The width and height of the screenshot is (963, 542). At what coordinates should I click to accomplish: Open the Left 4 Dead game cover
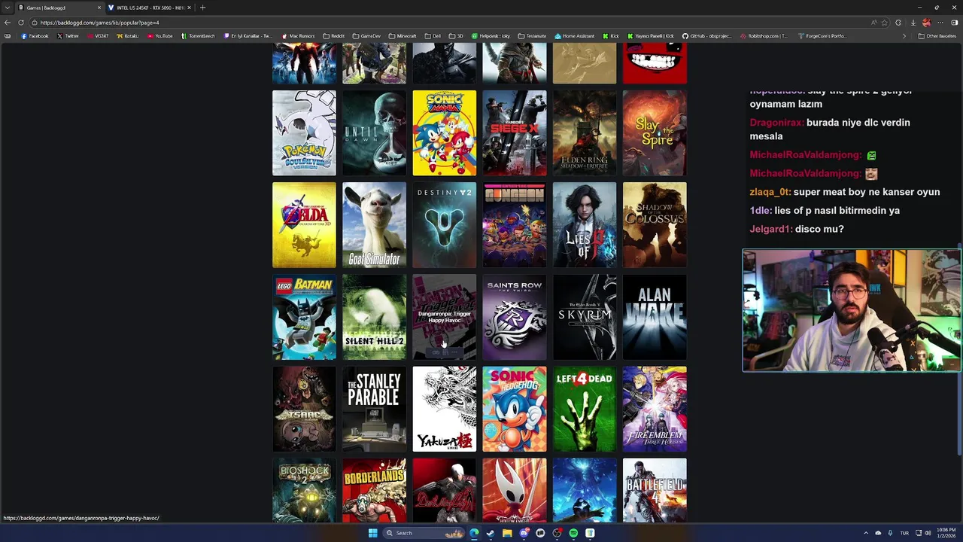point(585,409)
